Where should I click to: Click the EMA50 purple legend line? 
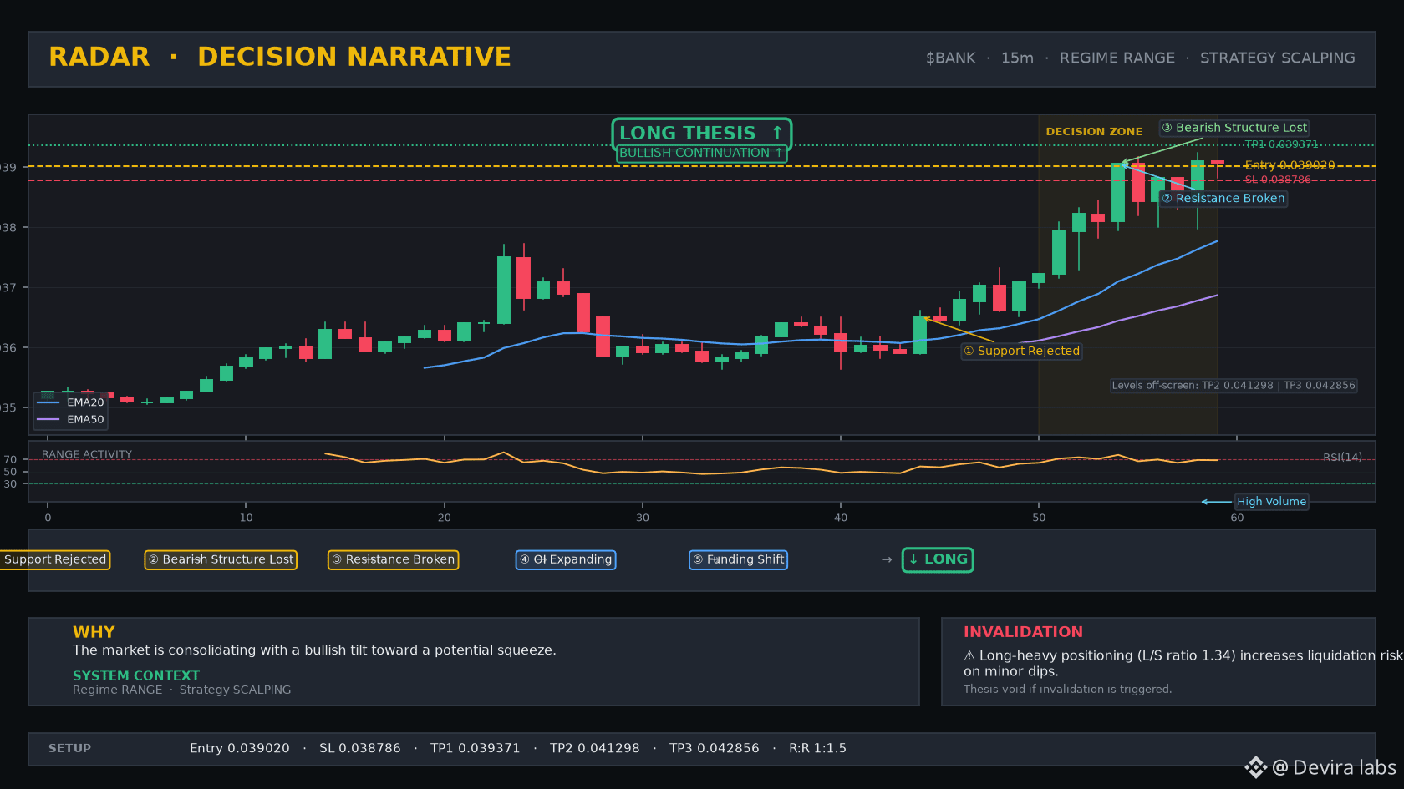tap(48, 419)
